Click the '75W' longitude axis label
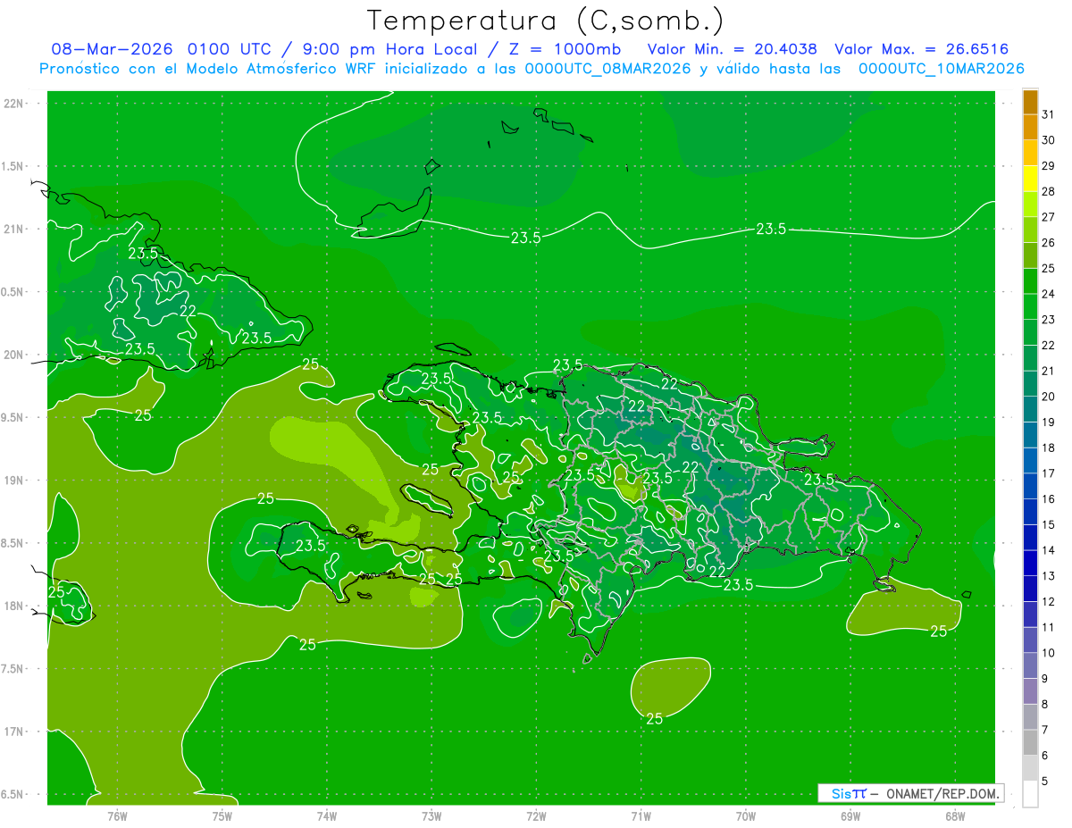1072x828 pixels. [222, 816]
